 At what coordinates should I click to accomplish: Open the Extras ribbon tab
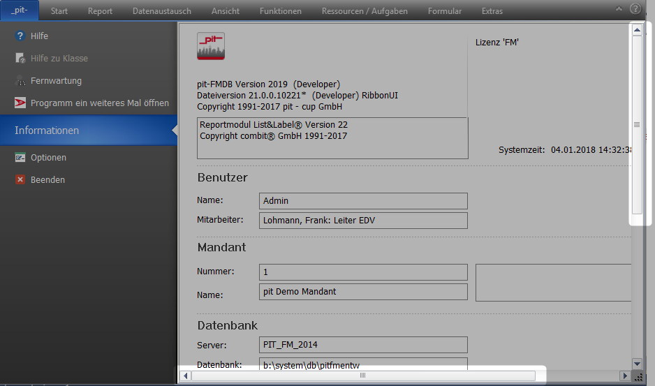492,11
